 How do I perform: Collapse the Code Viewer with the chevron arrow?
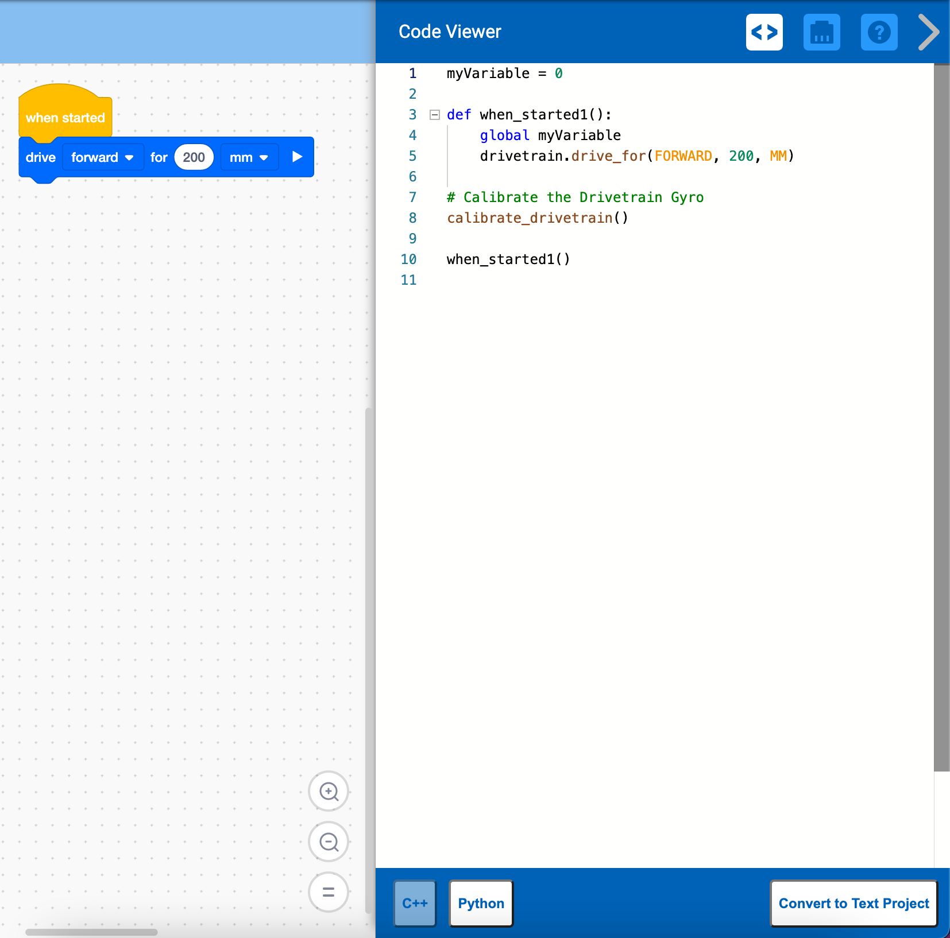point(926,33)
